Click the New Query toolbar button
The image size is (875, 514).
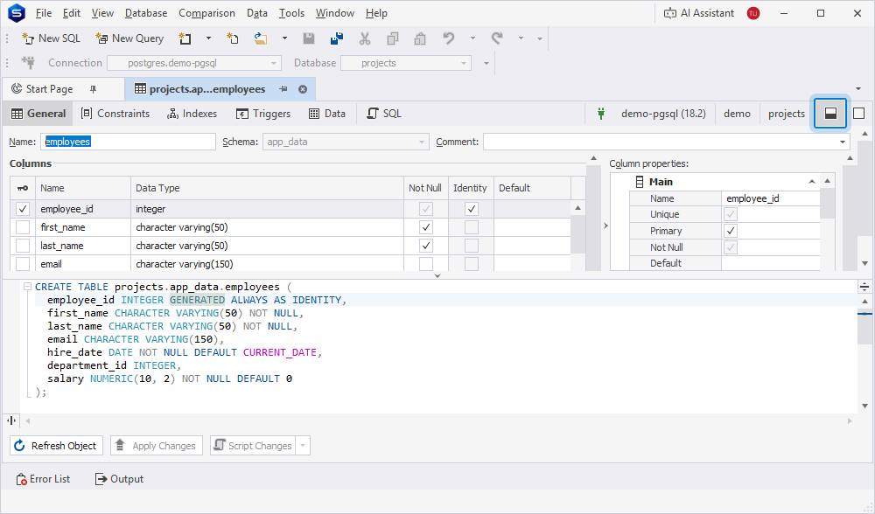coord(129,38)
